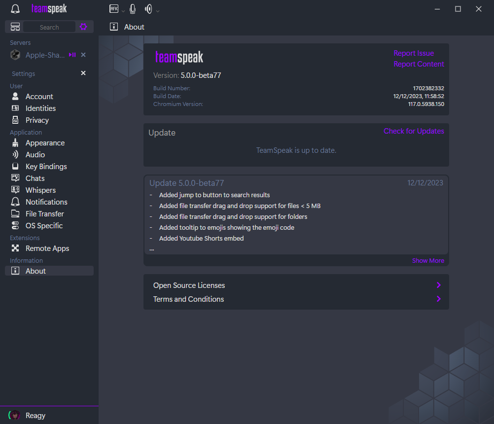
Task: Open Terms and Conditions
Action: coord(296,299)
